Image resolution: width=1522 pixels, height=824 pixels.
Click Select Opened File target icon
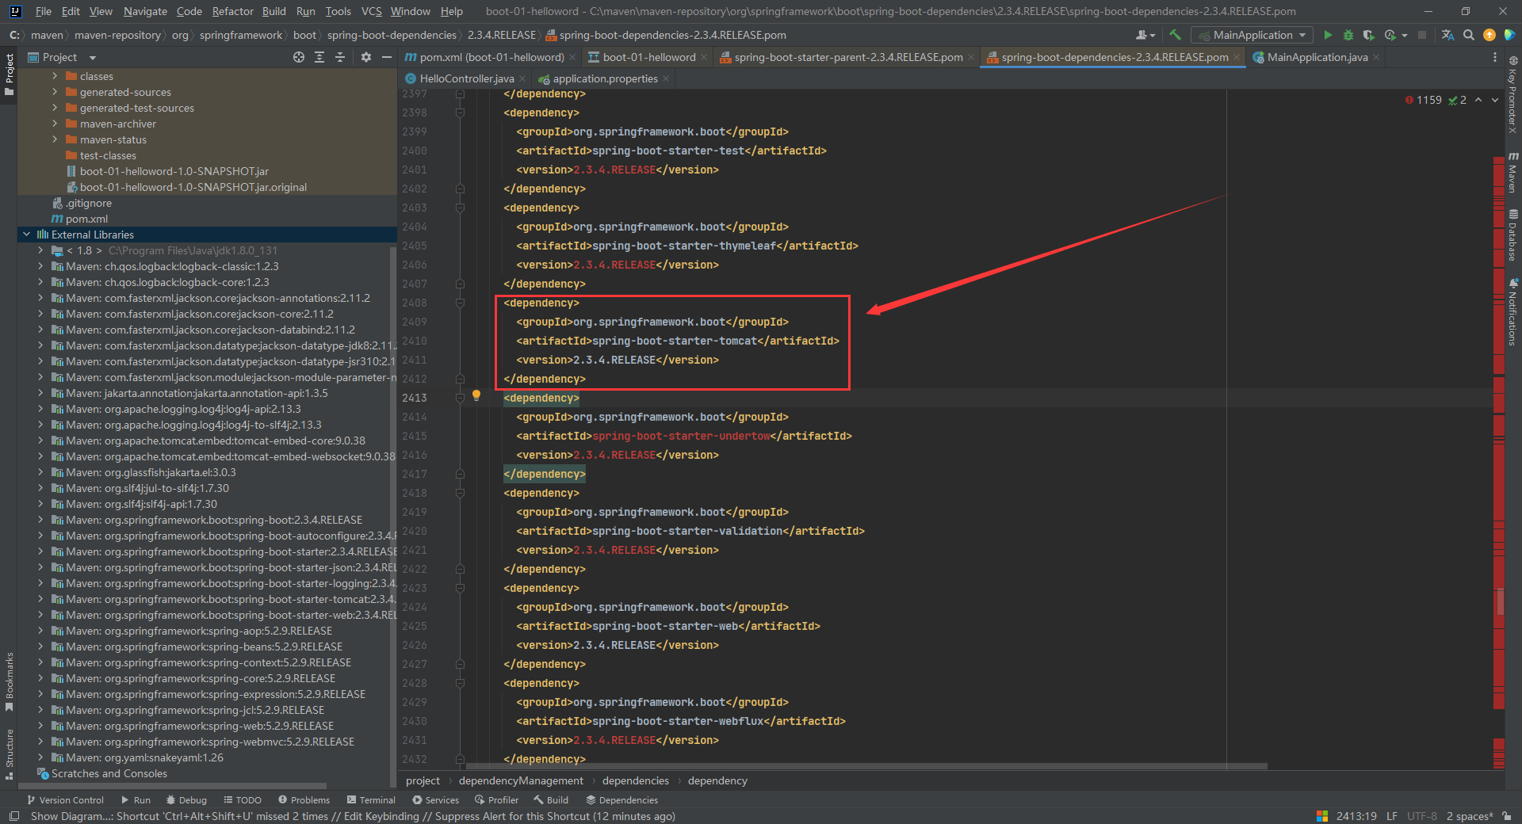pyautogui.click(x=299, y=57)
